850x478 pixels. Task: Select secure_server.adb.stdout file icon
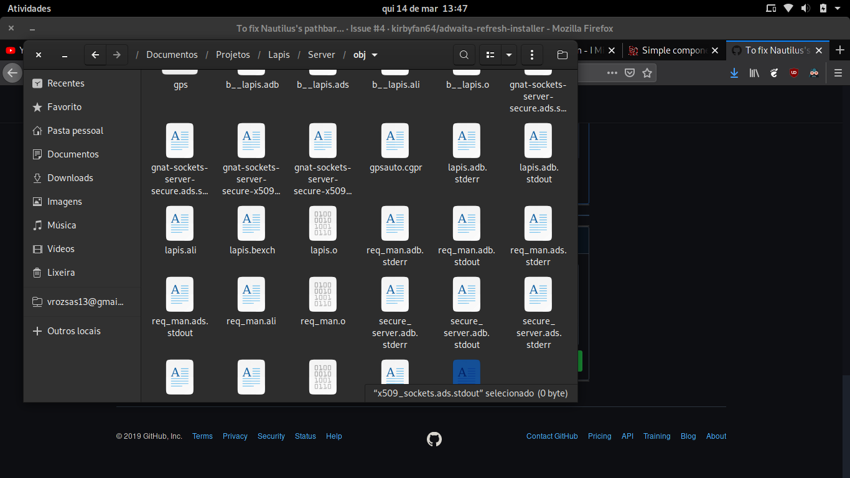point(467,294)
